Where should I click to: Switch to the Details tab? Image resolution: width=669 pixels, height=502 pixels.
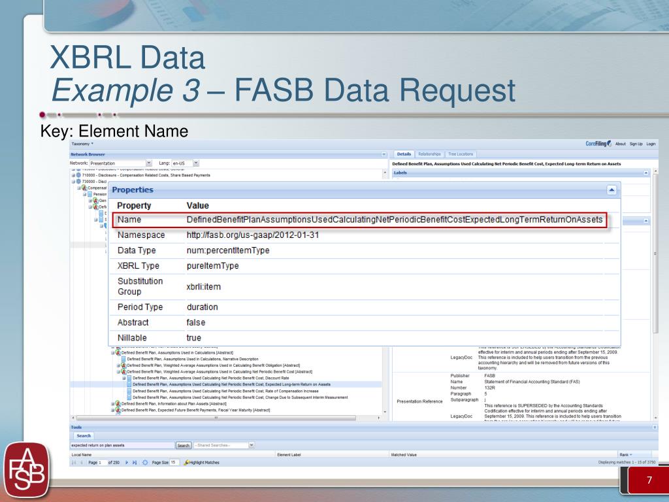[404, 154]
